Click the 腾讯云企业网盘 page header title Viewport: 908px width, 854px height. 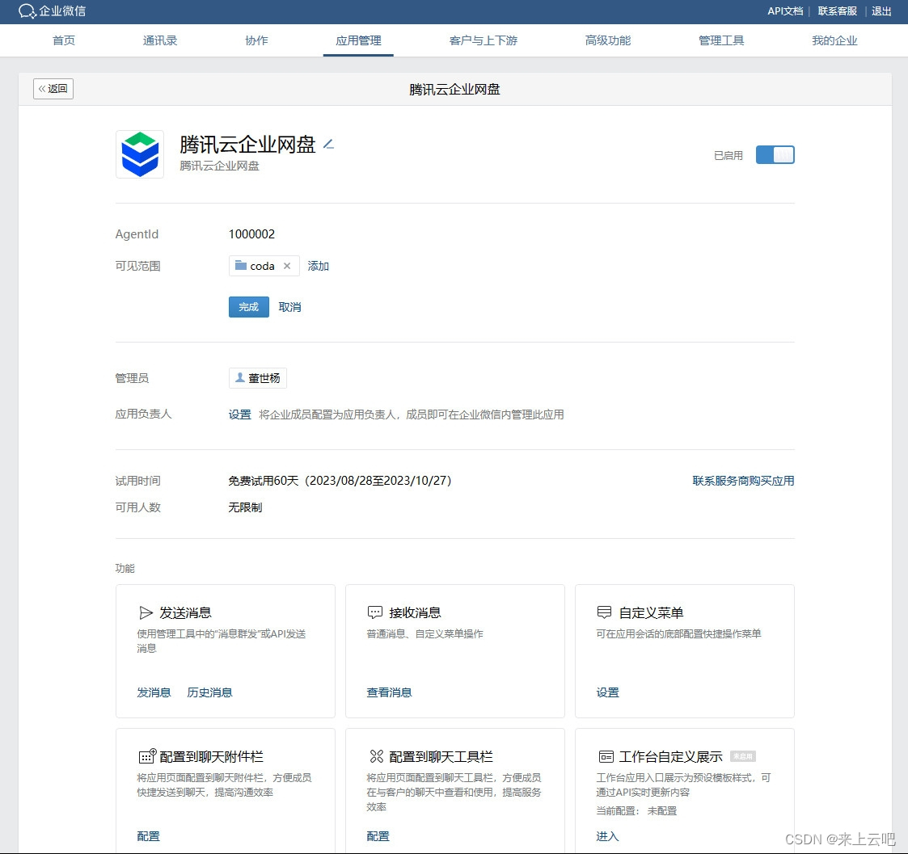point(454,89)
